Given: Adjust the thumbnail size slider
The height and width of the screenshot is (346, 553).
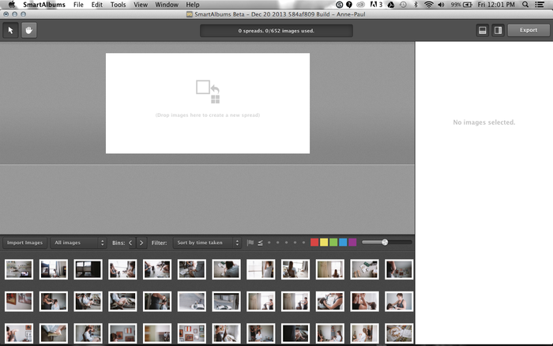Looking at the screenshot, I should point(385,243).
